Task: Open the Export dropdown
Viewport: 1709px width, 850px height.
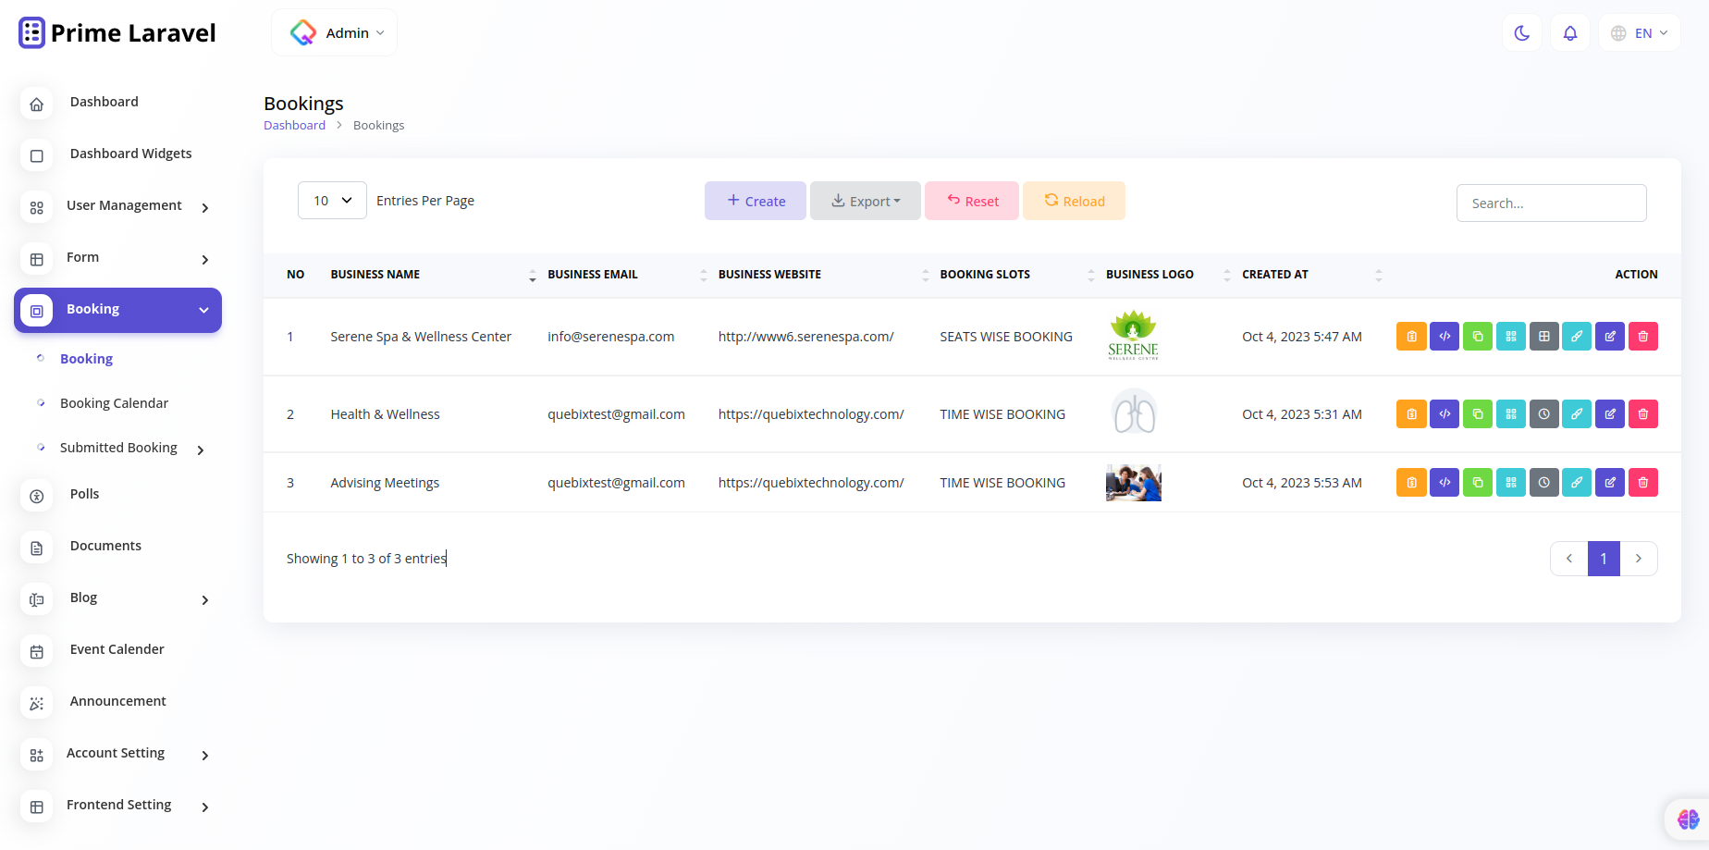Action: pyautogui.click(x=865, y=200)
